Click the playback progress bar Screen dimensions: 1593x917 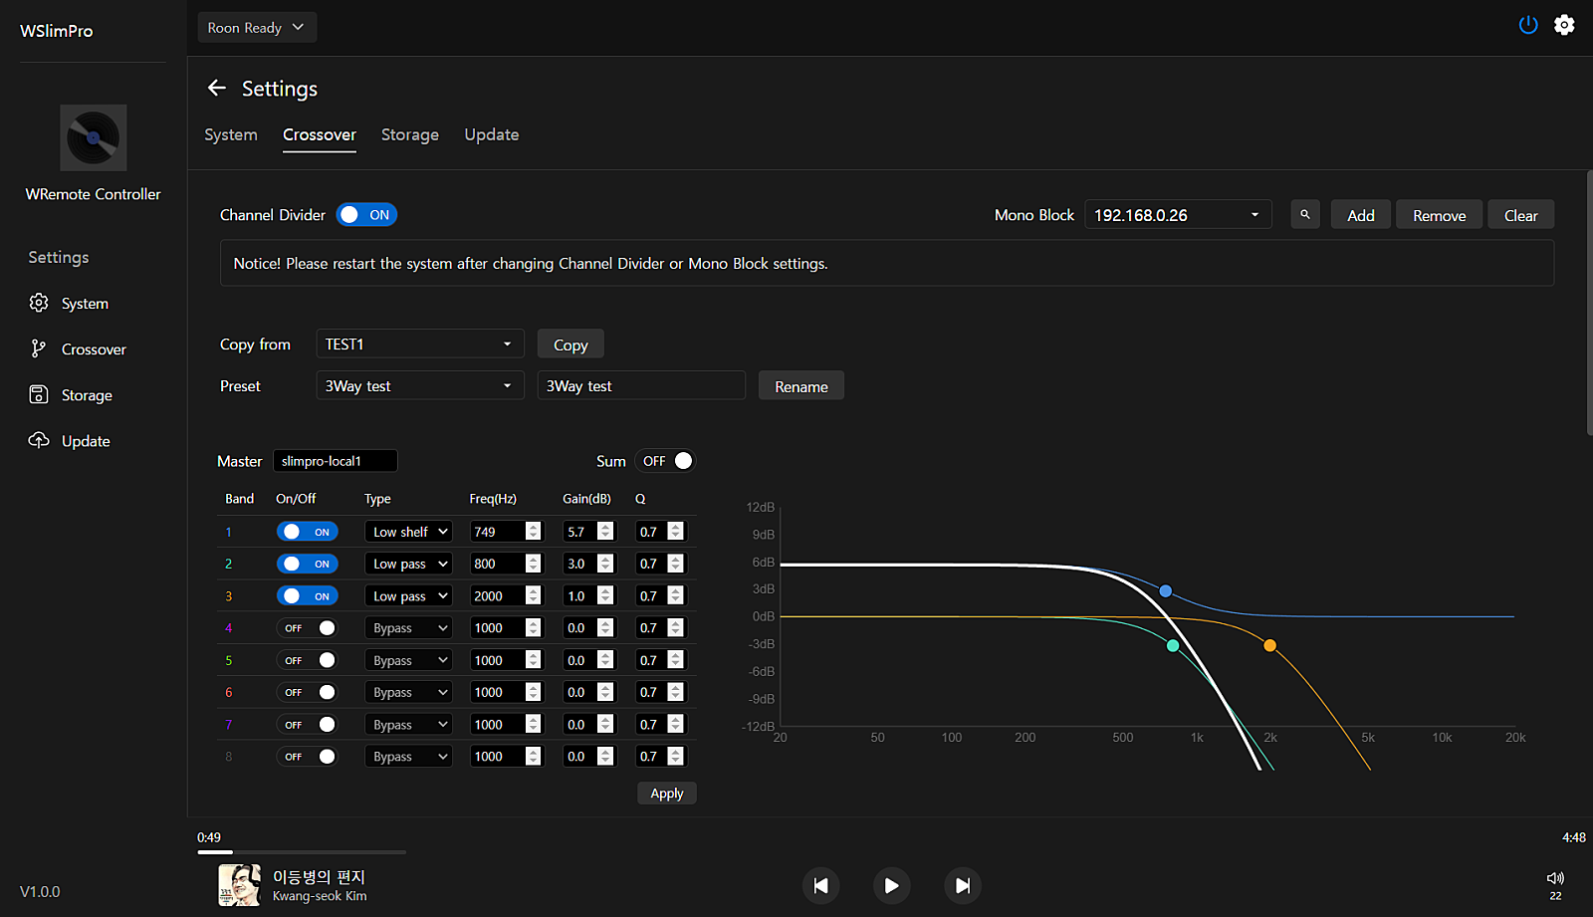coord(302,852)
